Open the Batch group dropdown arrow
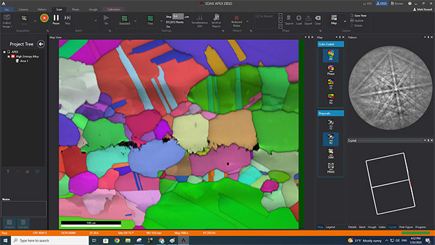435x245 pixels. coord(96,21)
